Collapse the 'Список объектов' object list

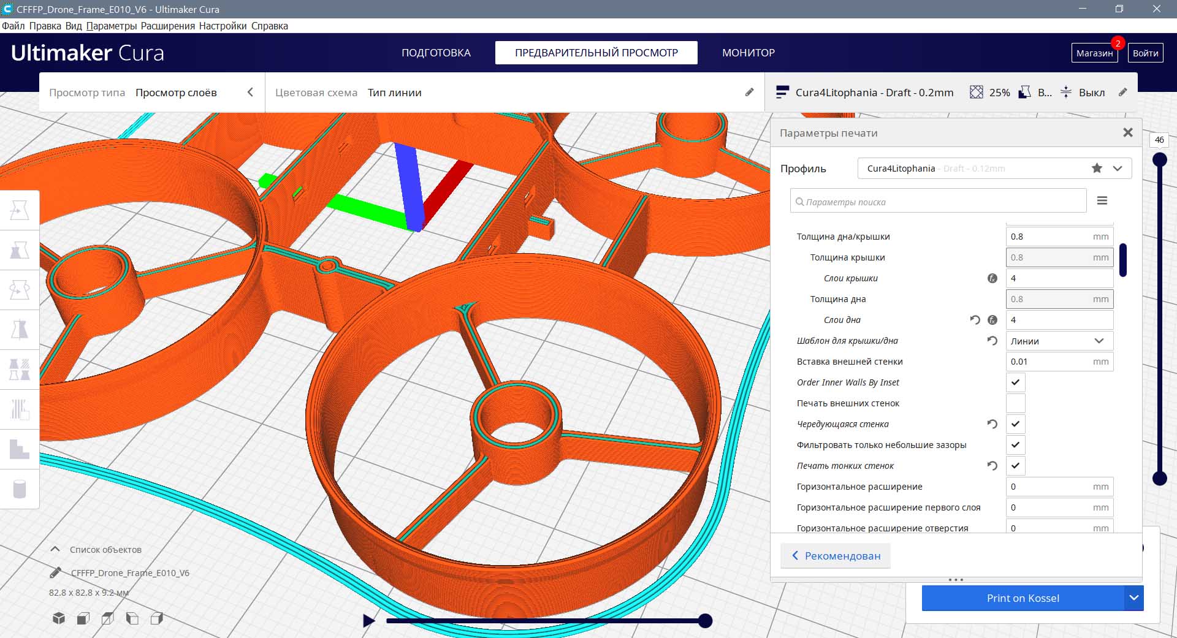click(x=55, y=550)
